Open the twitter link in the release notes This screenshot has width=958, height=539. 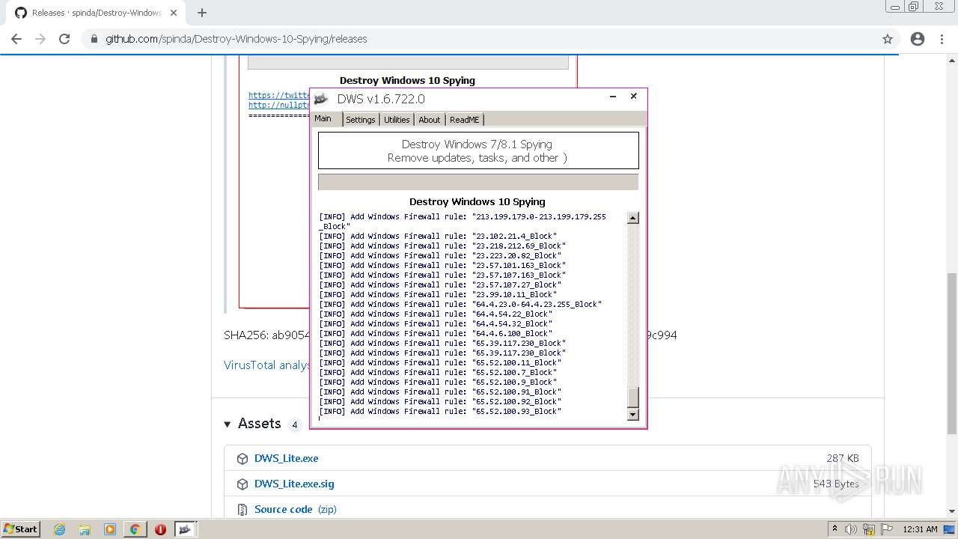click(279, 95)
